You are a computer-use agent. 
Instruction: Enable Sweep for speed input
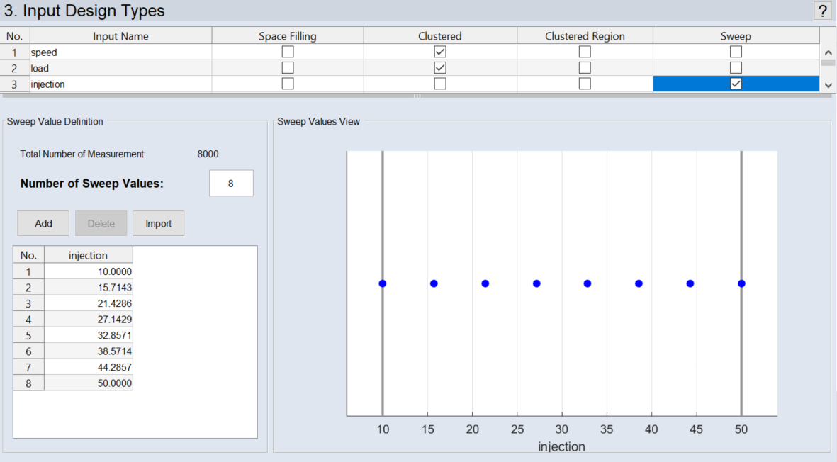[x=736, y=52]
